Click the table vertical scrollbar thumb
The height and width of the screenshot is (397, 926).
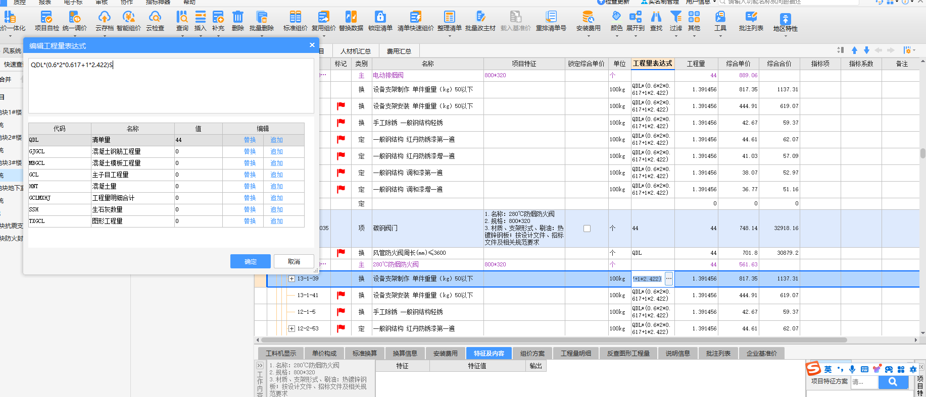pos(922,153)
